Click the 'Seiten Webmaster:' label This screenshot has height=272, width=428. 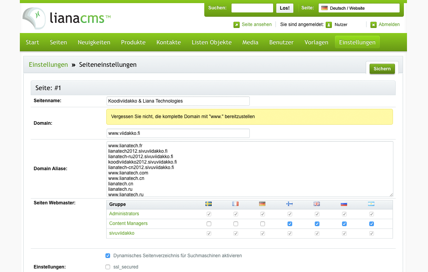[54, 203]
